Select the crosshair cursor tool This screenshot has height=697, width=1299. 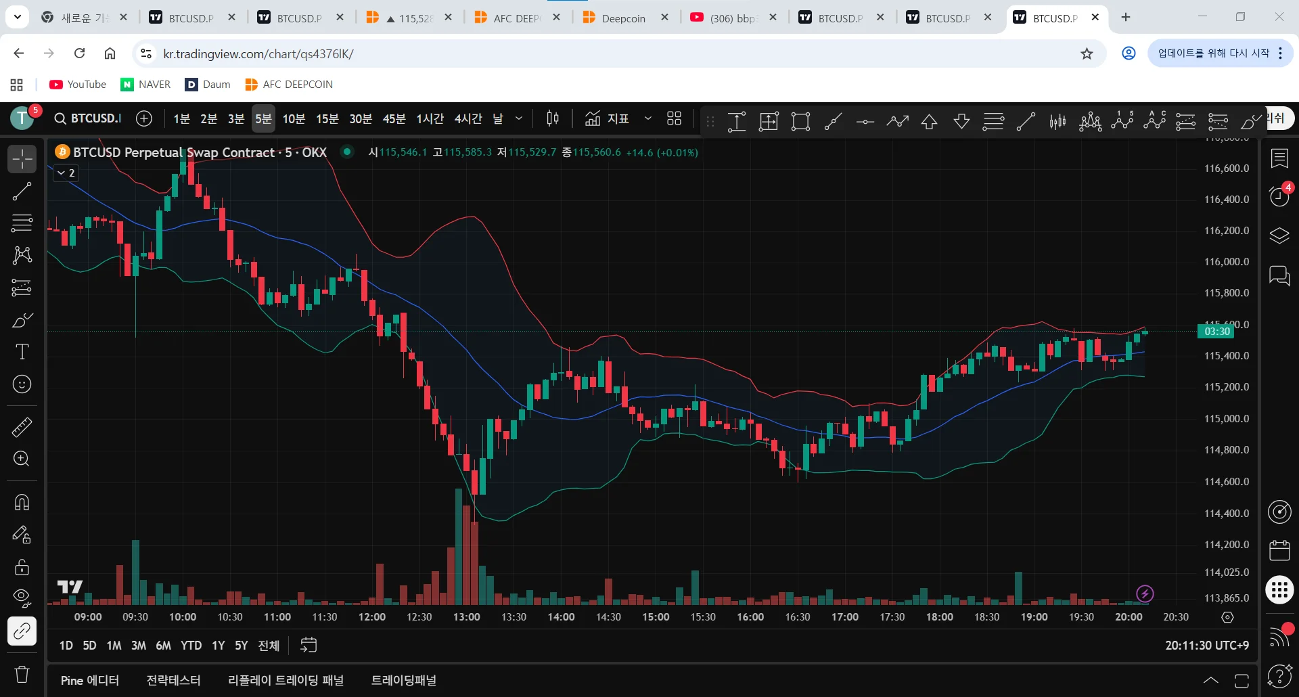22,159
